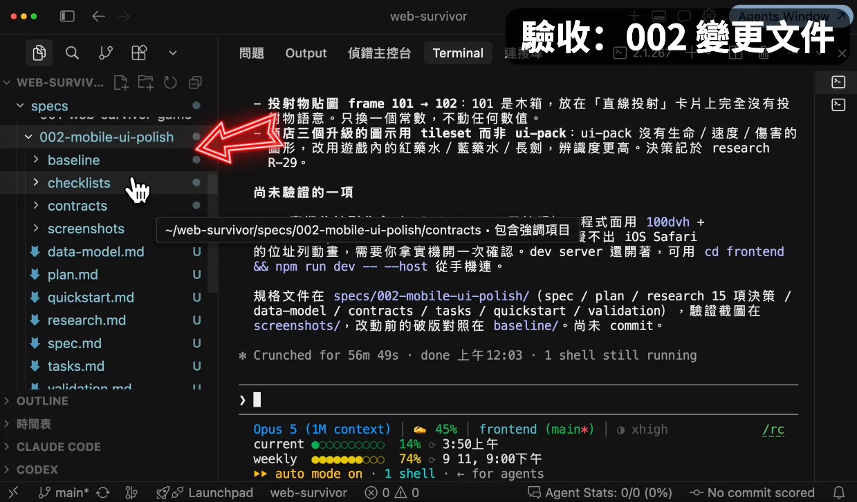Viewport: 857px width, 502px height.
Task: Switch to the Output tab
Action: (306, 53)
